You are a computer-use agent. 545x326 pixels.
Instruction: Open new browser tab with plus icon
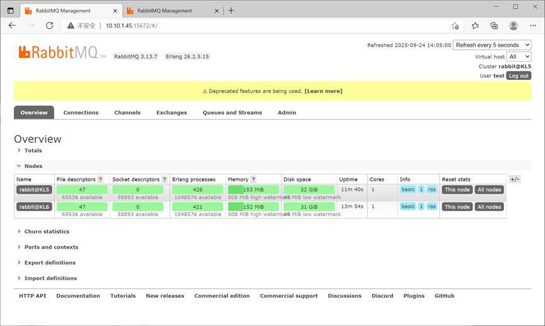(x=231, y=11)
